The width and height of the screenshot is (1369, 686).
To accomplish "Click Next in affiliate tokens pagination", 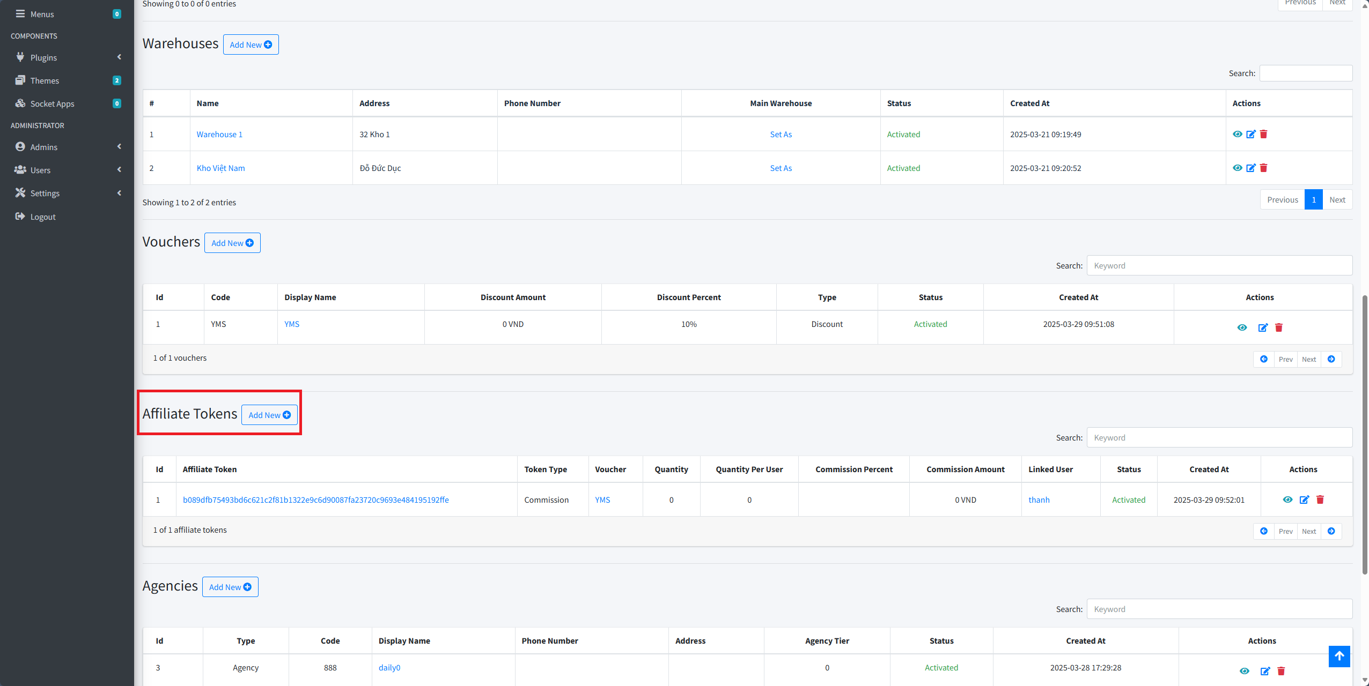I will [1309, 531].
